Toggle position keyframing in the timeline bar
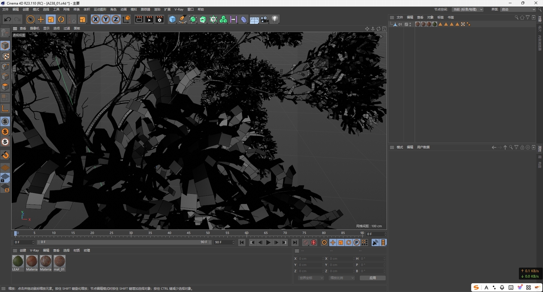The image size is (543, 292). pos(333,242)
